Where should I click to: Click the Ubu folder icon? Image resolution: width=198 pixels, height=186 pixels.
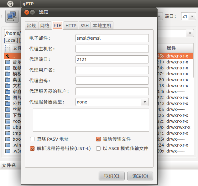click(x=8, y=127)
